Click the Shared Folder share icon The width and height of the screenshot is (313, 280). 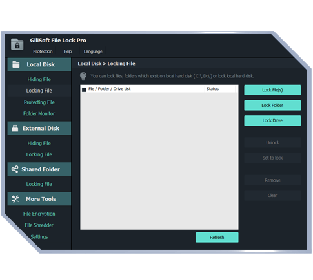[x=15, y=169]
